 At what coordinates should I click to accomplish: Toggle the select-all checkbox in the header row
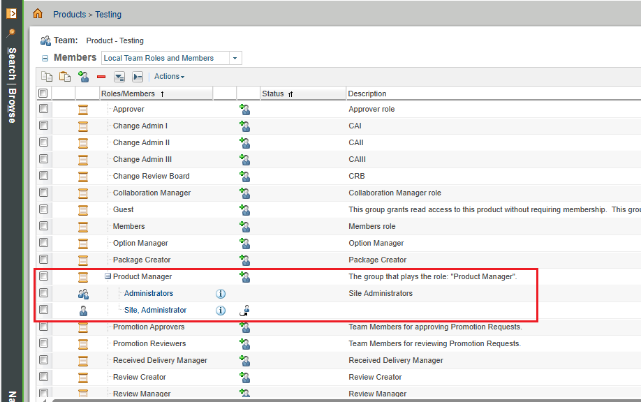43,92
